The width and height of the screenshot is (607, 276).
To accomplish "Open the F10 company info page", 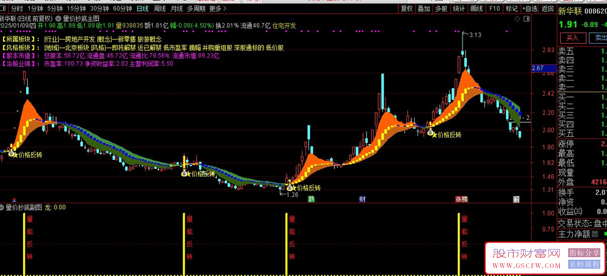I will tap(494, 8).
